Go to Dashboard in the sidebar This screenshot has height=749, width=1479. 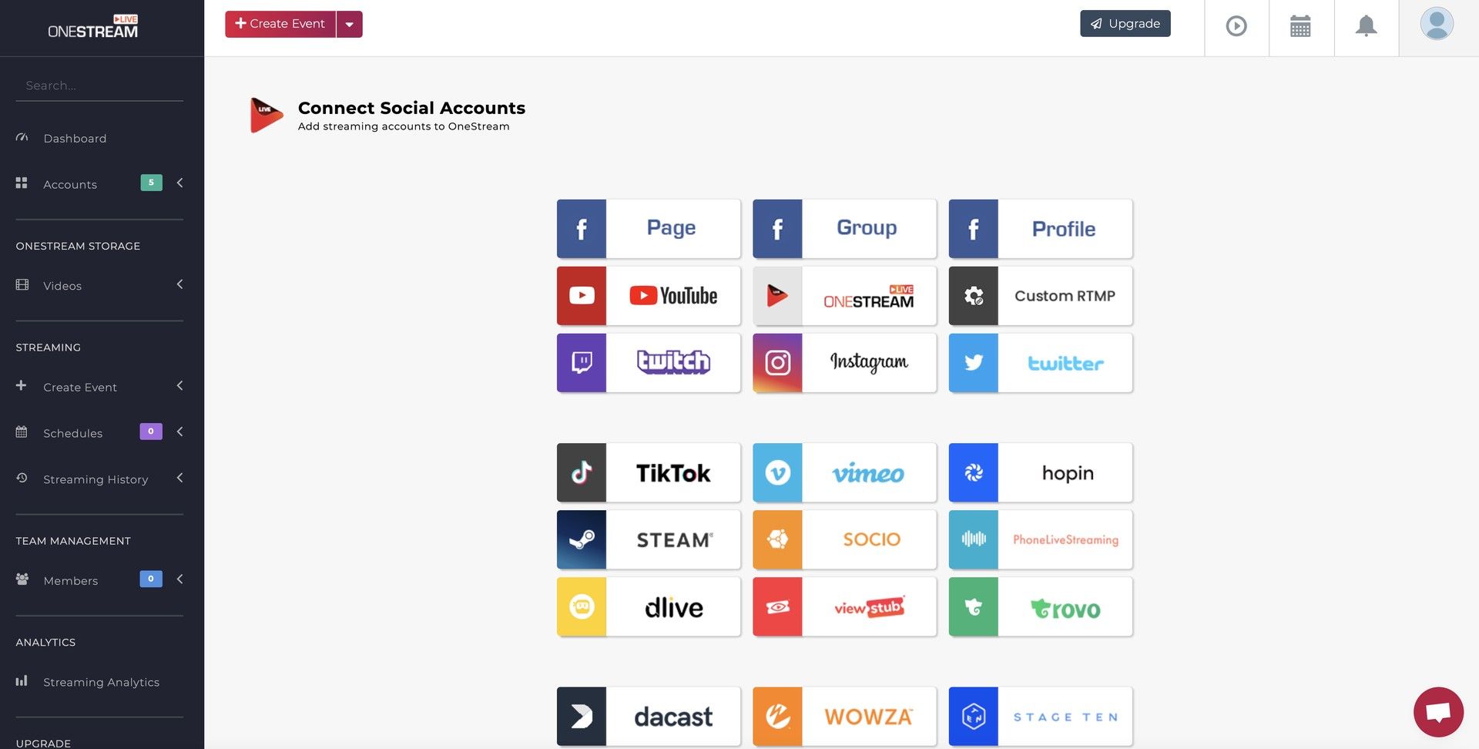(75, 139)
